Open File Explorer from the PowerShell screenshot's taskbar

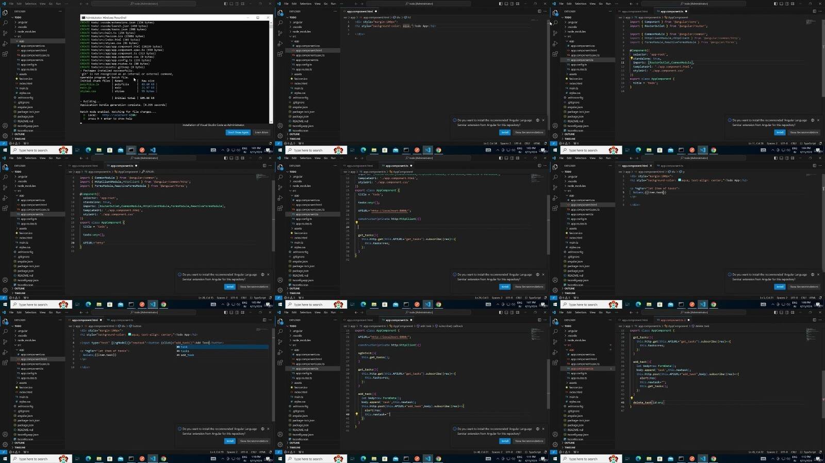[99, 150]
